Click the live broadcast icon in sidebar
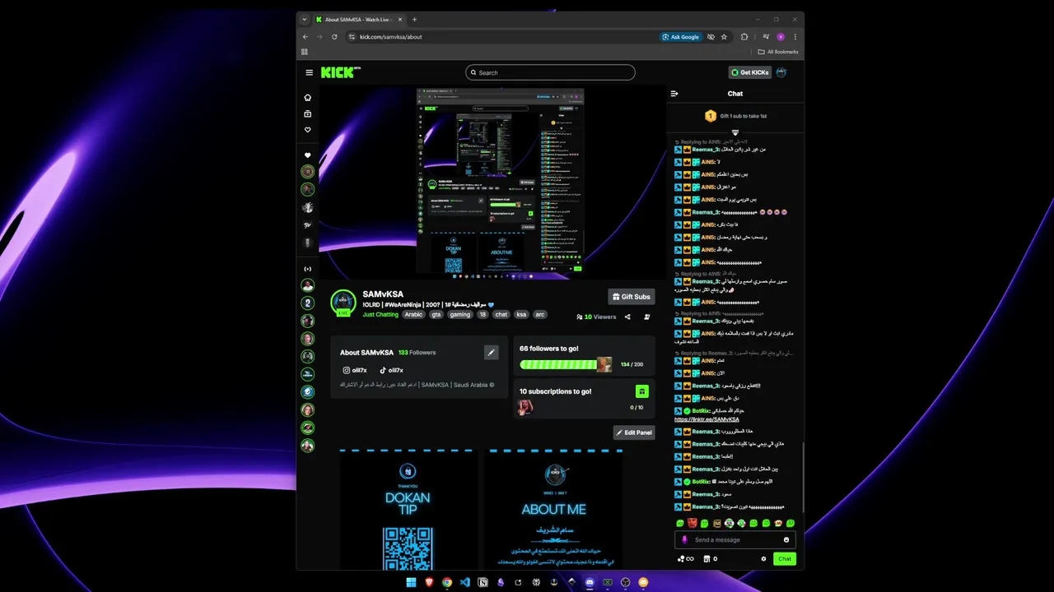The width and height of the screenshot is (1054, 592). point(308,269)
